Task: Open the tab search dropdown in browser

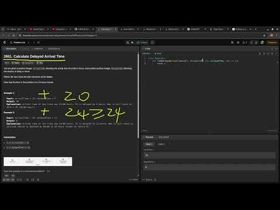Action: click(x=3, y=29)
